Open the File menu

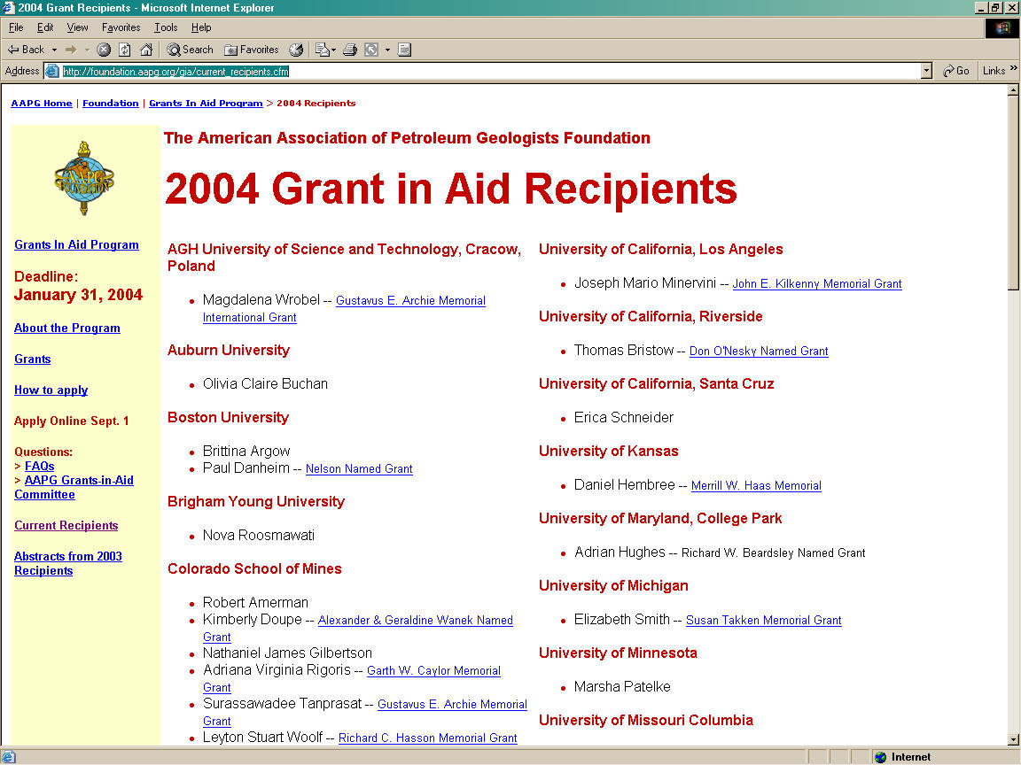point(16,27)
